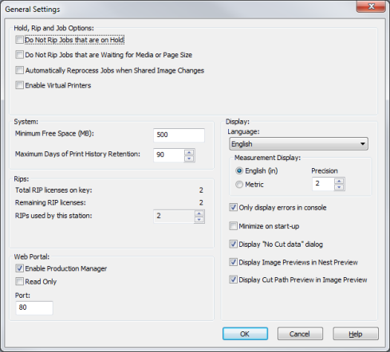
Task: Decrease the Precision value
Action: tap(339, 187)
